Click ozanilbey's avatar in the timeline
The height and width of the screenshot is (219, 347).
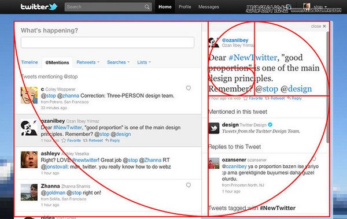point(29,128)
